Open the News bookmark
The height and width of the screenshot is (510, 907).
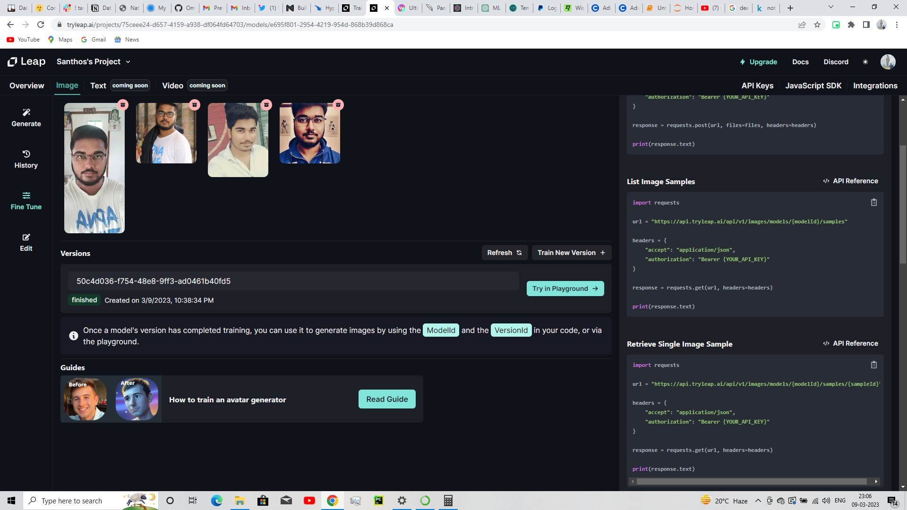[x=127, y=40]
